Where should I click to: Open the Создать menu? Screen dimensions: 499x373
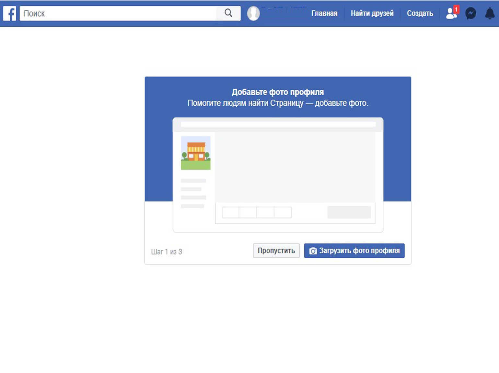point(420,14)
